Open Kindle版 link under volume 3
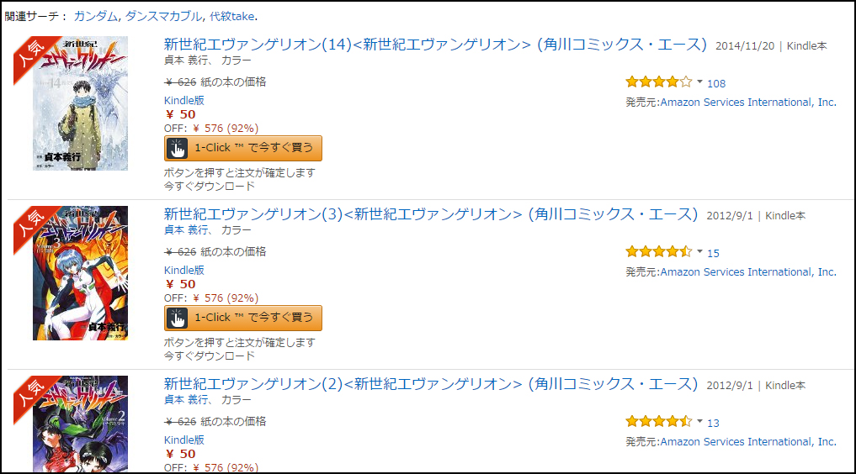Viewport: 856px width, 474px height. [x=184, y=271]
